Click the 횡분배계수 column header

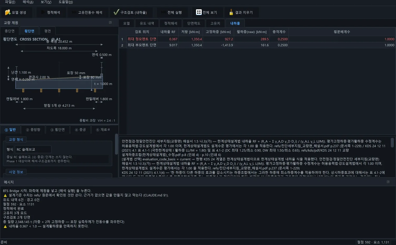click(342, 32)
